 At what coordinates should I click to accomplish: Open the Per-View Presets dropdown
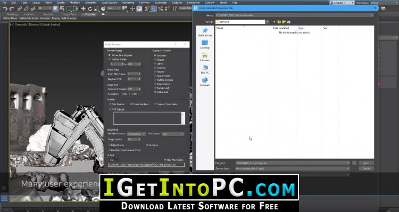click(x=136, y=134)
